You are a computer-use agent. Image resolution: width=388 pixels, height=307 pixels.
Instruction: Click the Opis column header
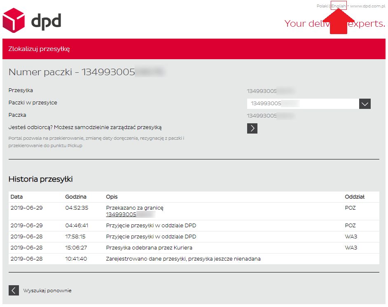(x=112, y=197)
